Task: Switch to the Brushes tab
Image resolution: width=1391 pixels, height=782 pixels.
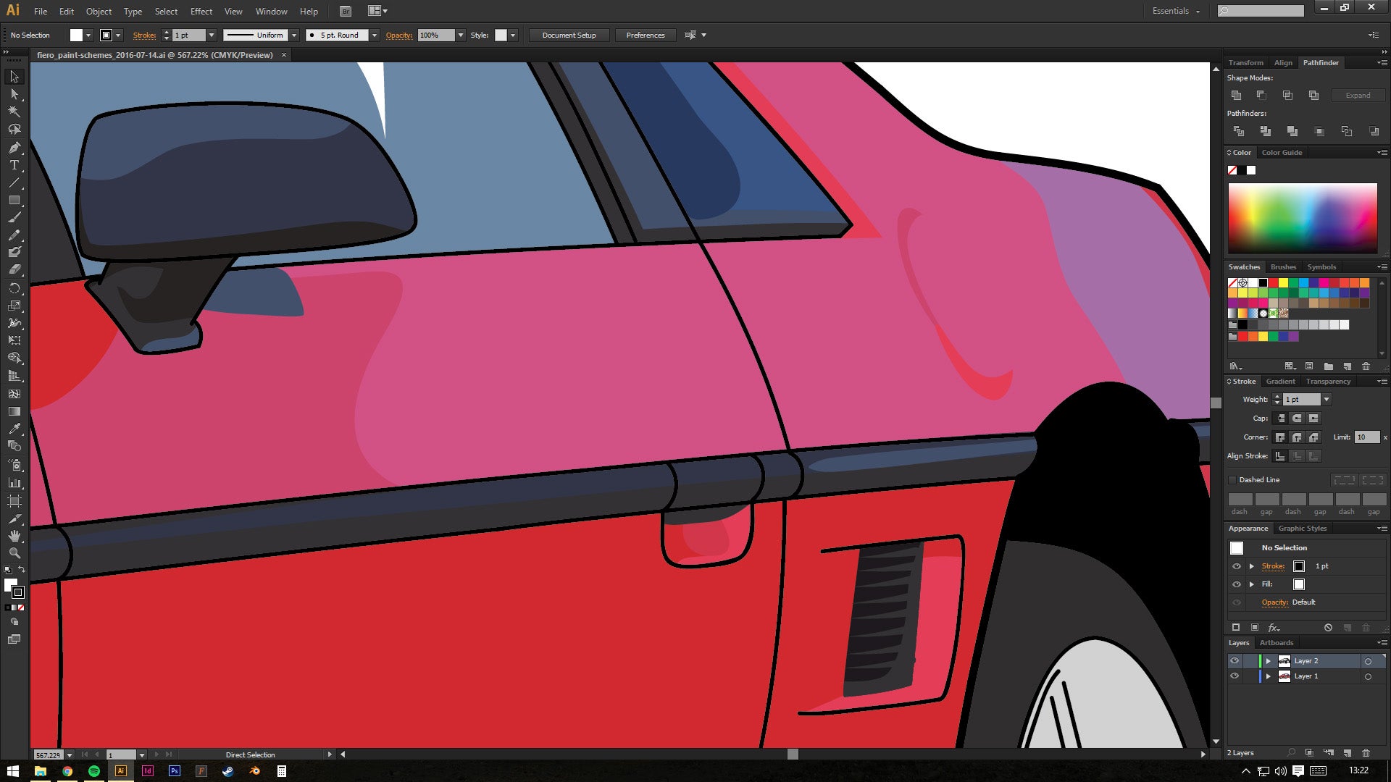Action: (1283, 267)
